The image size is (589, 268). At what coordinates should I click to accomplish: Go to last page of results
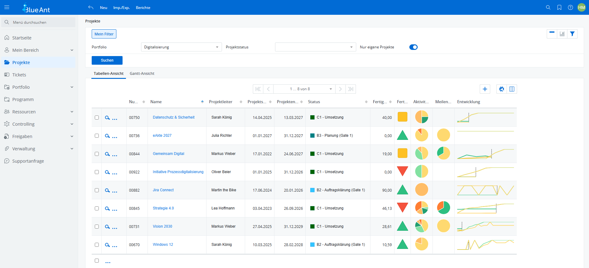click(351, 89)
